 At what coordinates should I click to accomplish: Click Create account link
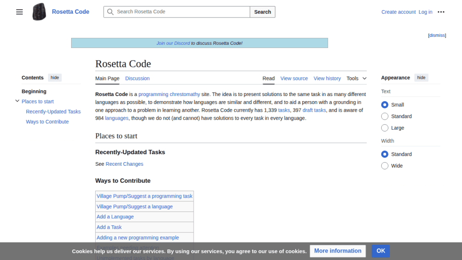[x=398, y=12]
